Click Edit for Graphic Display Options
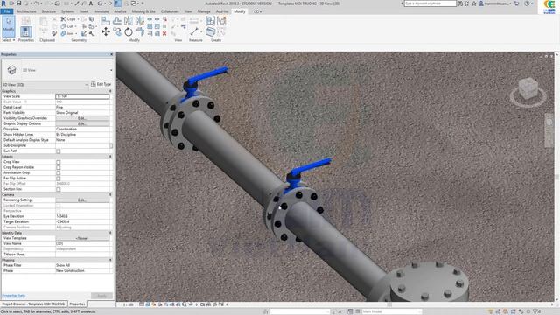This screenshot has width=560, height=315. pyautogui.click(x=82, y=123)
